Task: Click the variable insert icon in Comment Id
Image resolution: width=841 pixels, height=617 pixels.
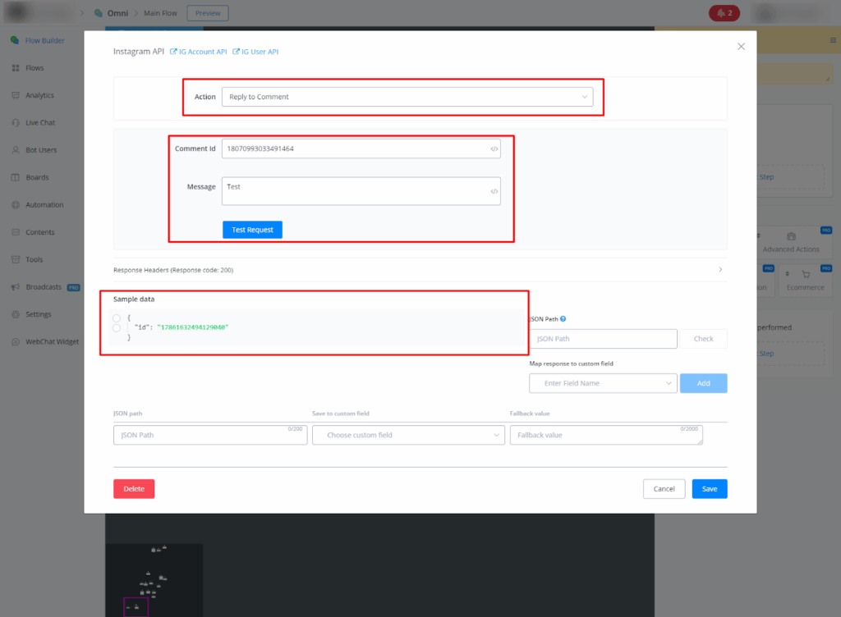Action: [494, 149]
